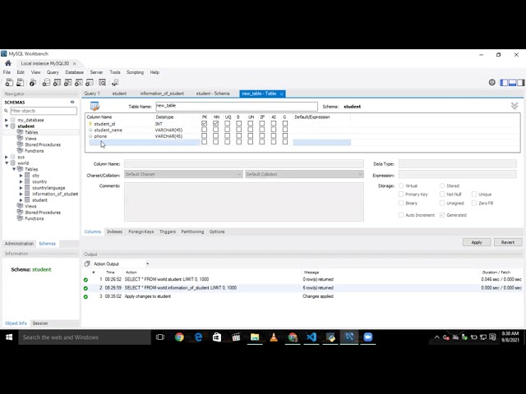Open Zoom from the taskbar
This screenshot has width=526, height=394.
pyautogui.click(x=368, y=337)
